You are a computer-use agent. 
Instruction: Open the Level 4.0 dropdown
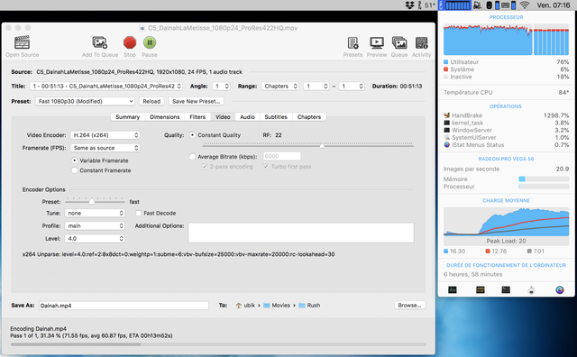(x=95, y=239)
